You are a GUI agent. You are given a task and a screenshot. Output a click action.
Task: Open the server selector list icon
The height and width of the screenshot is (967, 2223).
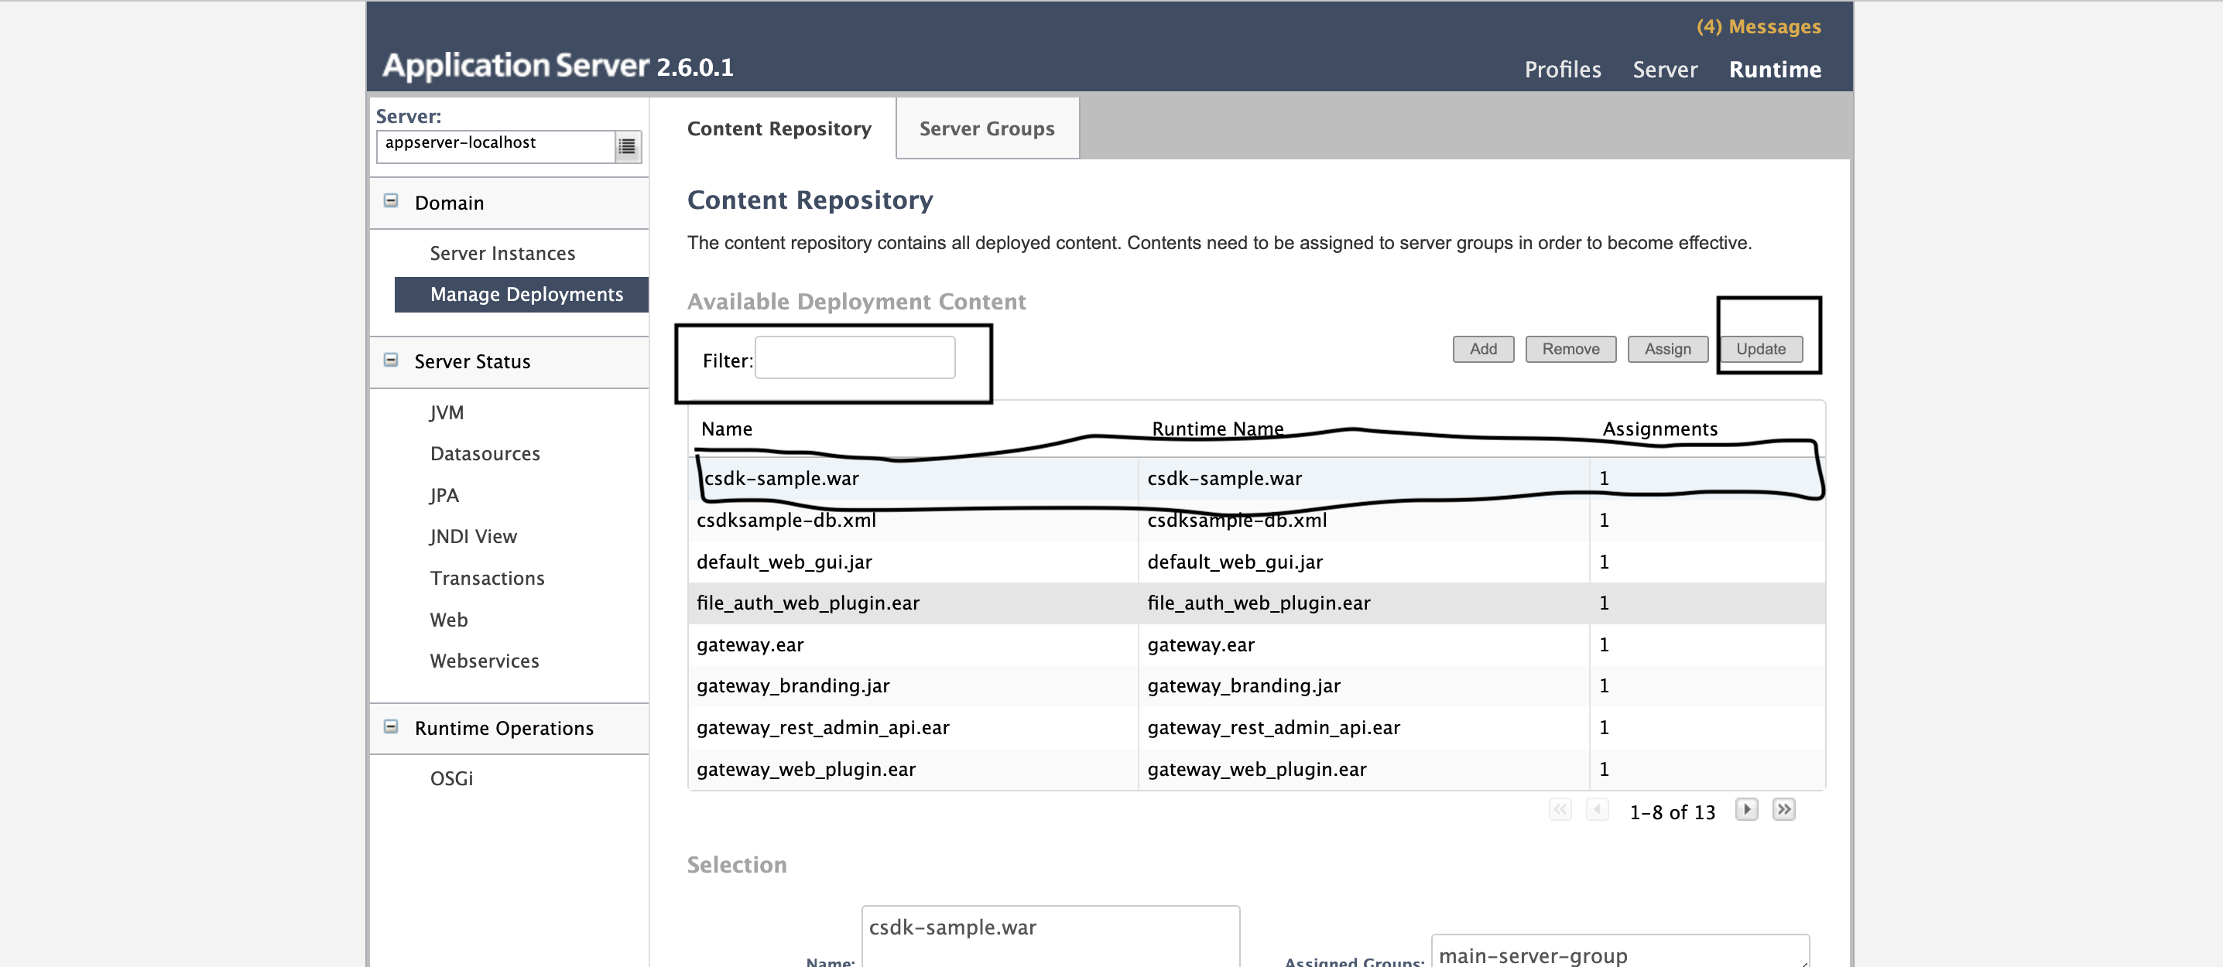coord(626,147)
